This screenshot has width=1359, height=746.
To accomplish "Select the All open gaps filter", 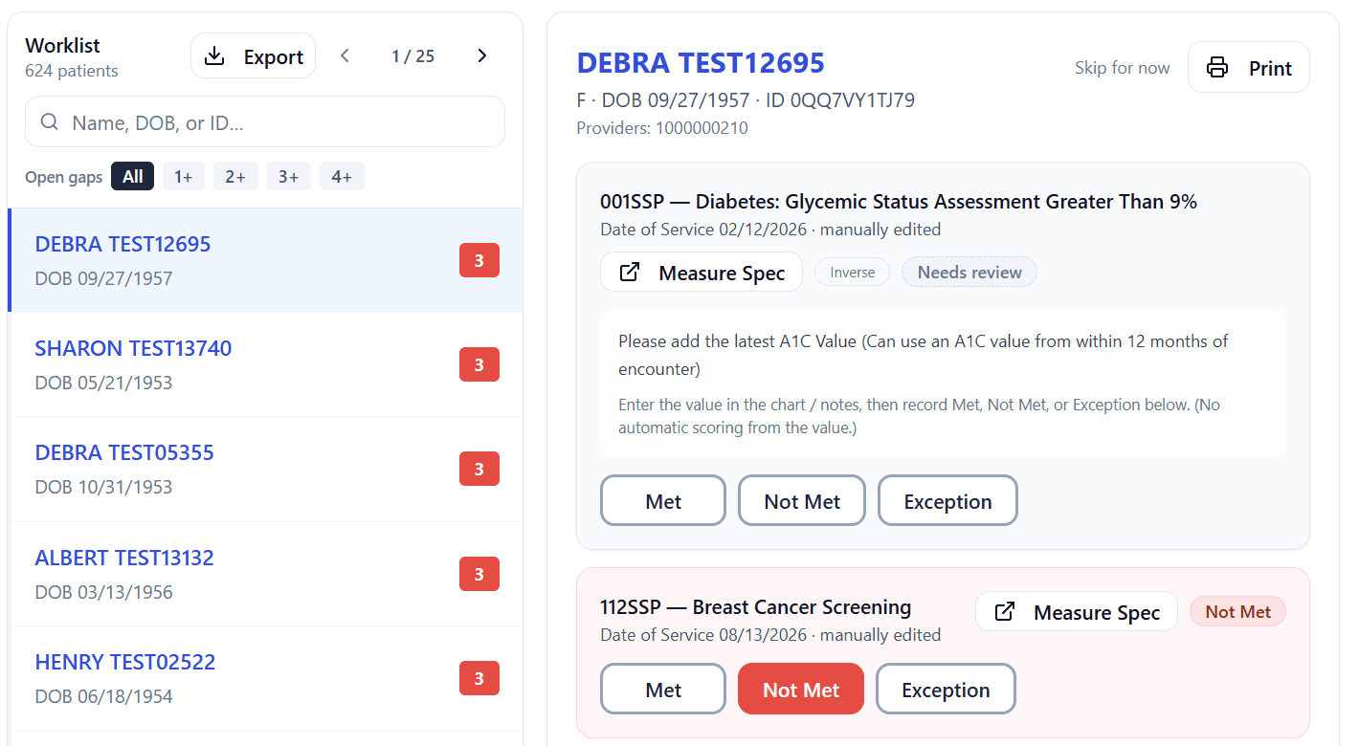I will click(132, 177).
